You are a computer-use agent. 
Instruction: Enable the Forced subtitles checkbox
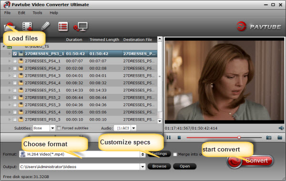[59, 128]
